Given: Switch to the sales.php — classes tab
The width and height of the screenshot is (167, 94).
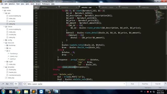Looking at the screenshot, I should 107,8.
